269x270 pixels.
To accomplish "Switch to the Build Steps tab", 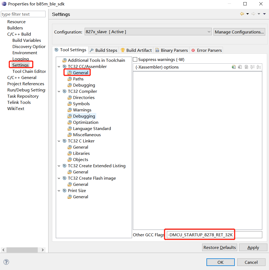I will tap(104, 50).
